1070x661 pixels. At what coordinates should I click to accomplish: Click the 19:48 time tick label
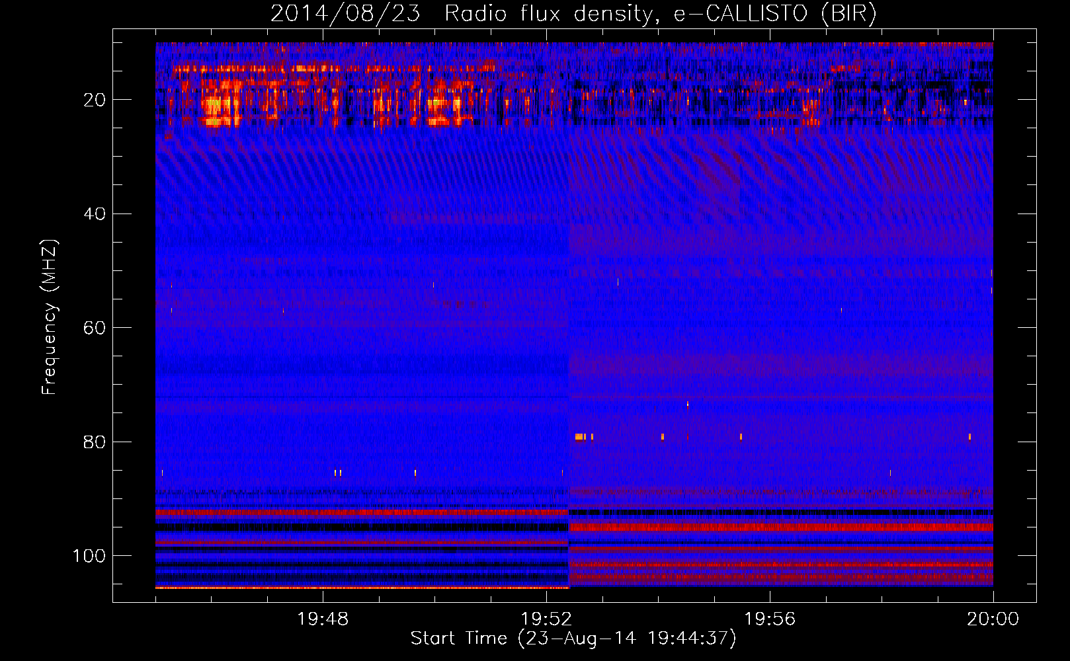pyautogui.click(x=323, y=619)
